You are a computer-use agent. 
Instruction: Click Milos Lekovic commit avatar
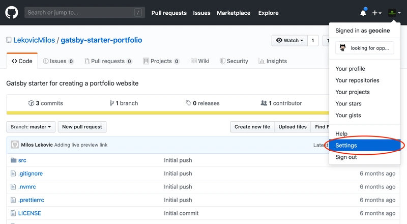(15, 145)
